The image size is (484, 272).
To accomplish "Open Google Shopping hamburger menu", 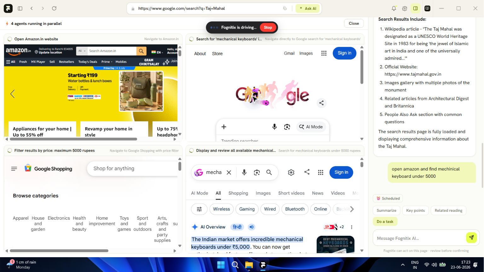I will coord(14,169).
